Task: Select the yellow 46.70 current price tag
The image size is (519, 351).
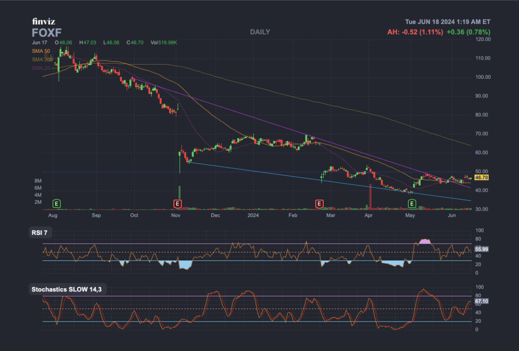Action: pos(481,177)
